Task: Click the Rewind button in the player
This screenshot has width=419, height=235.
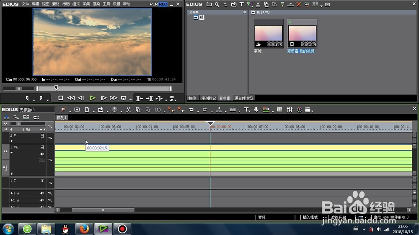Action: pyautogui.click(x=71, y=98)
